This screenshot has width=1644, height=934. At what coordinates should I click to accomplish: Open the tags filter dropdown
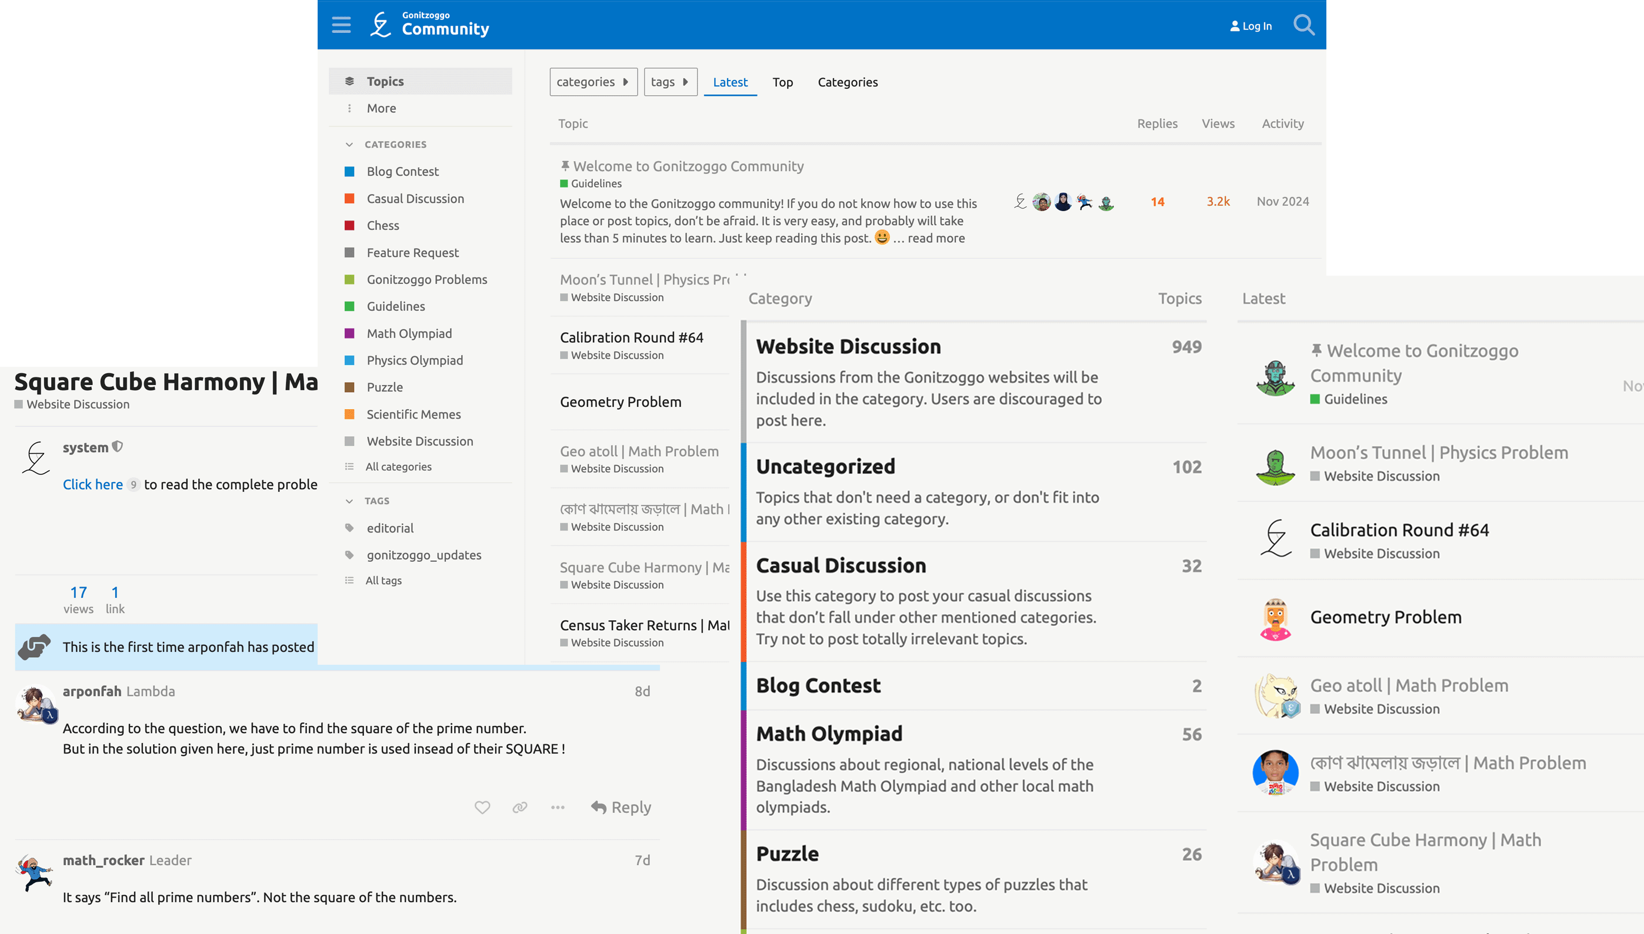coord(669,82)
